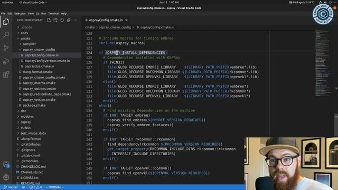Viewport: 338px width, 190px height.
Task: Expand the test_image_data folder
Action: click(x=47, y=133)
